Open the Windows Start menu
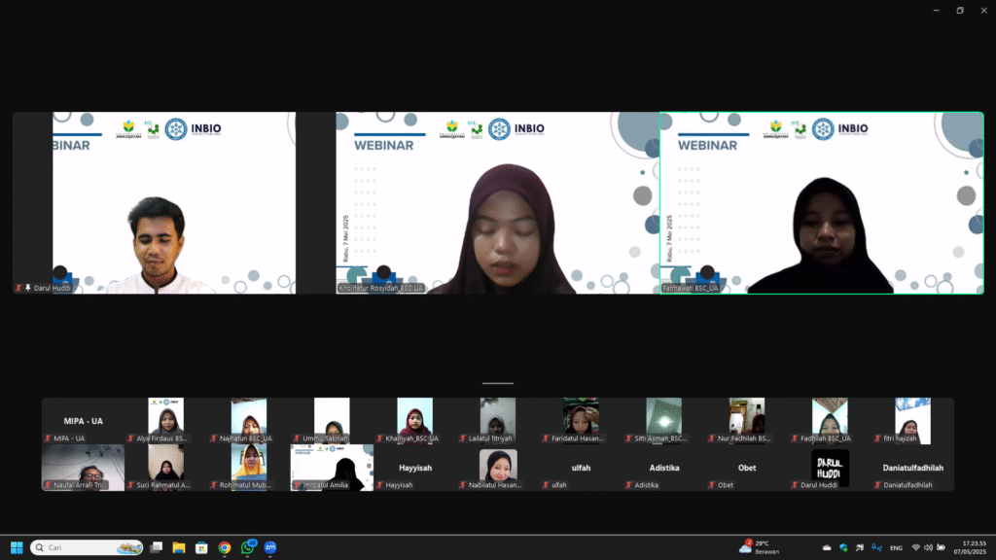The width and height of the screenshot is (996, 560). (x=18, y=547)
